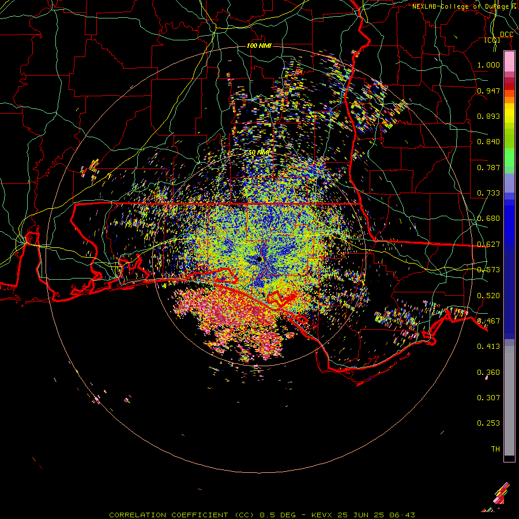Click the 0.360 scale value
The width and height of the screenshot is (519, 519).
click(x=488, y=373)
